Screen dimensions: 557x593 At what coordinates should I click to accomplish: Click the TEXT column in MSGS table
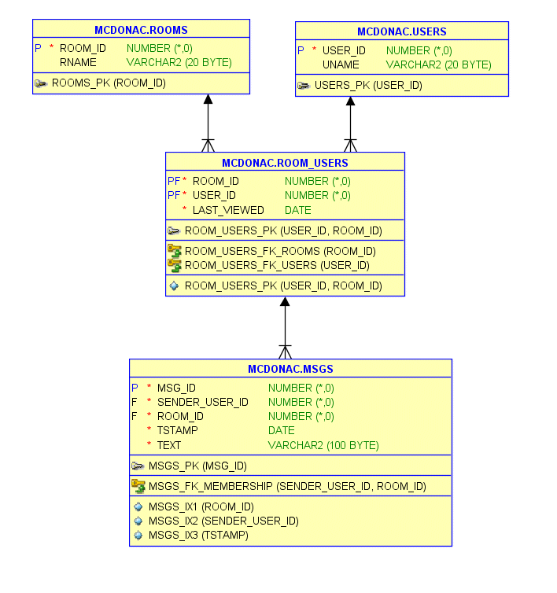[169, 445]
